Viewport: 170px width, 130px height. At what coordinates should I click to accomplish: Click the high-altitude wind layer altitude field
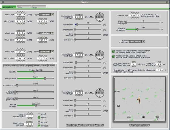(x=79, y=17)
